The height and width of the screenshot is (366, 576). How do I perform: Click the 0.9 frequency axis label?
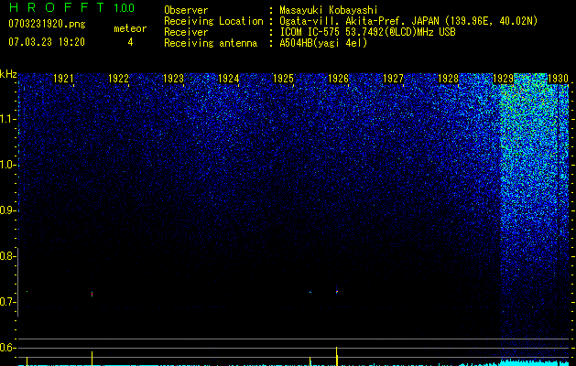click(7, 210)
